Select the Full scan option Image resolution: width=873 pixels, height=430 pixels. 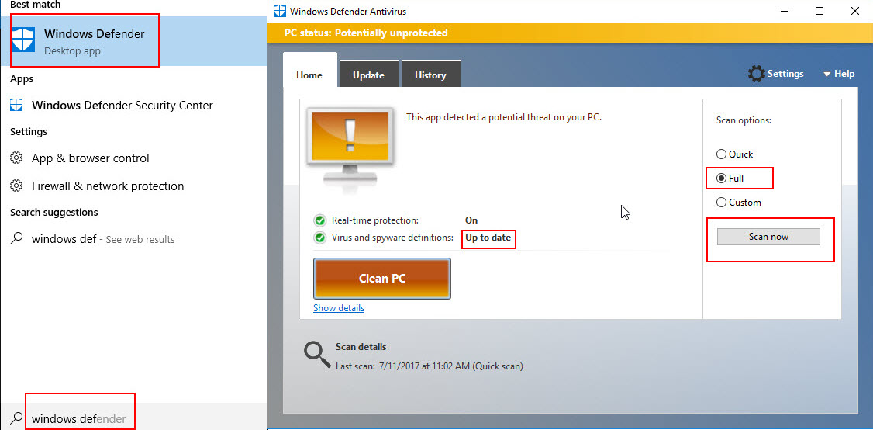coord(730,179)
